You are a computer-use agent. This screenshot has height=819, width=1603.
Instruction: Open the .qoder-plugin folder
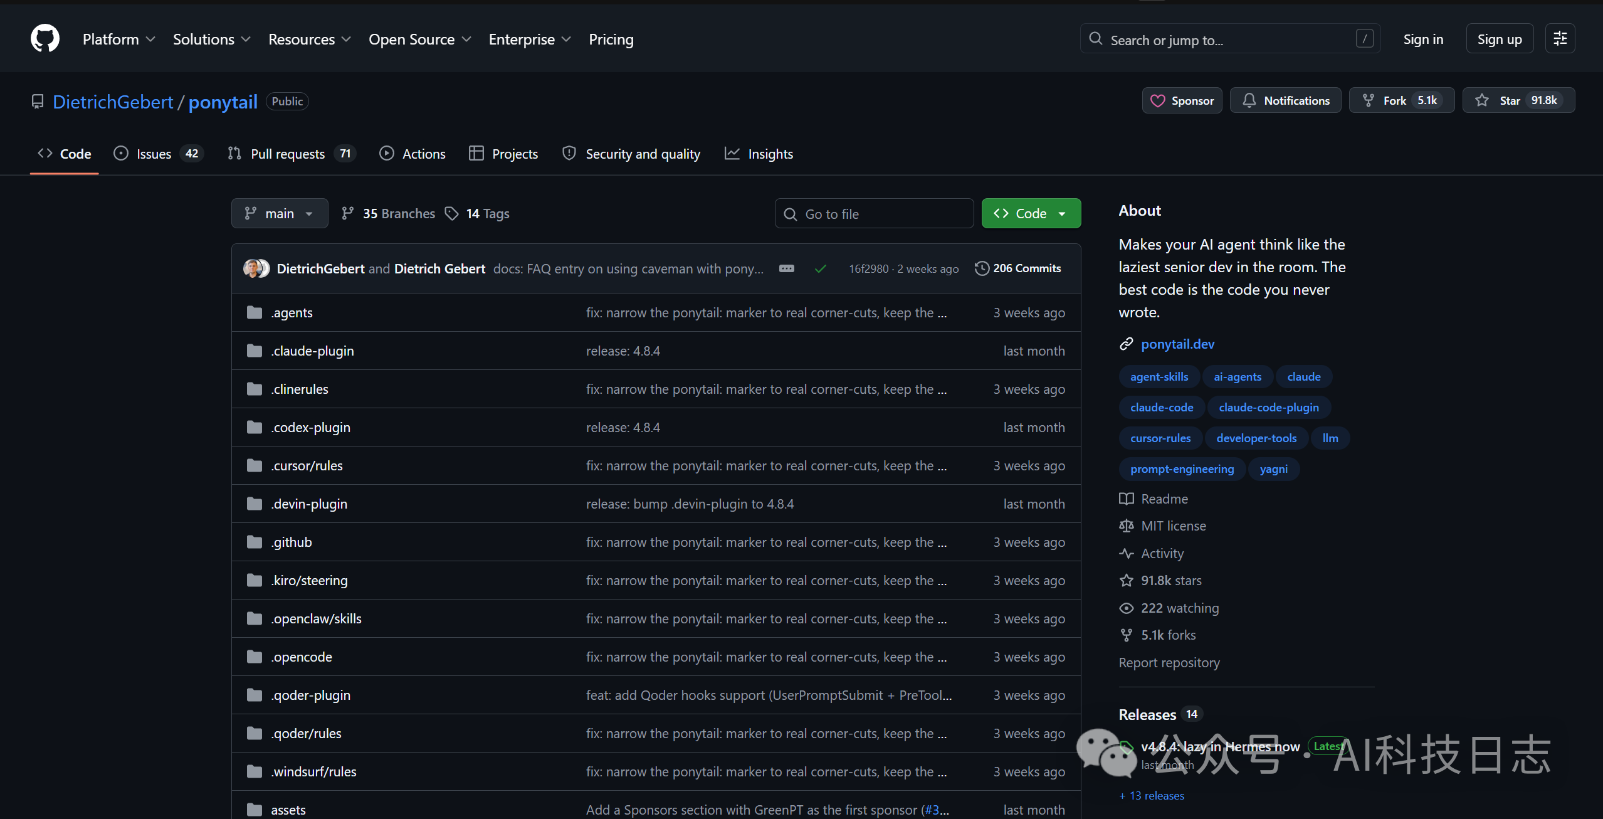[311, 695]
